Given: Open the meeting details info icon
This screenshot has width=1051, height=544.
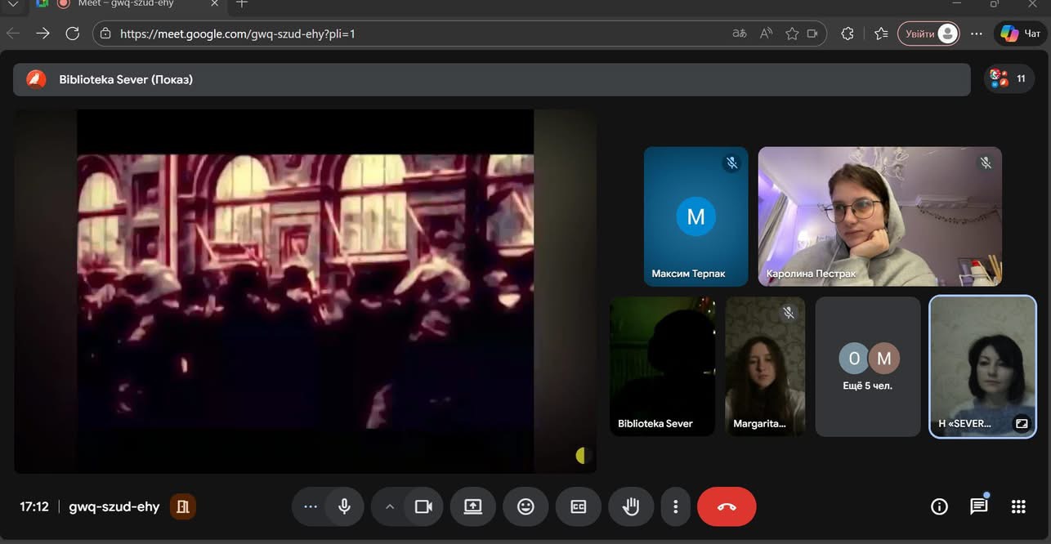Looking at the screenshot, I should coord(939,506).
